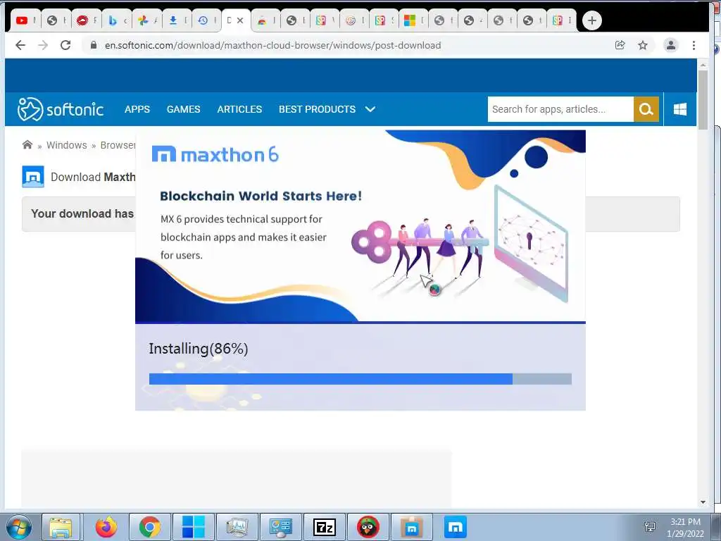This screenshot has width=721, height=541.
Task: Go forward to the next page
Action: (43, 45)
